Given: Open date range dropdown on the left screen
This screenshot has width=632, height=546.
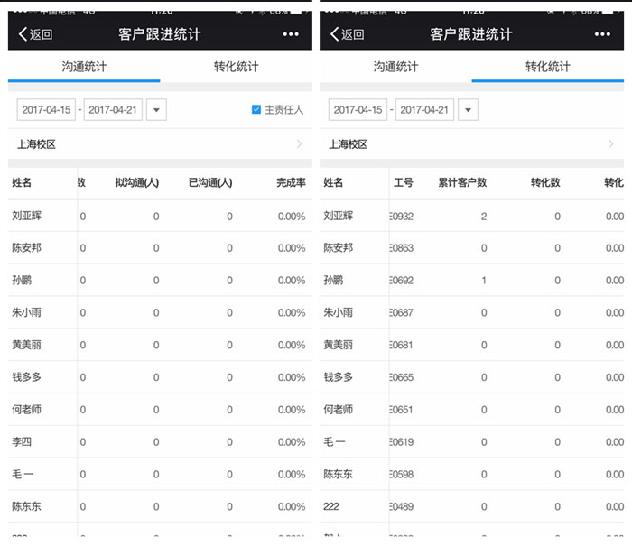Looking at the screenshot, I should (x=156, y=110).
